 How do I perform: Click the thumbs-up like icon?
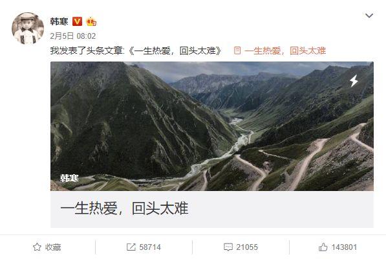[323, 247]
